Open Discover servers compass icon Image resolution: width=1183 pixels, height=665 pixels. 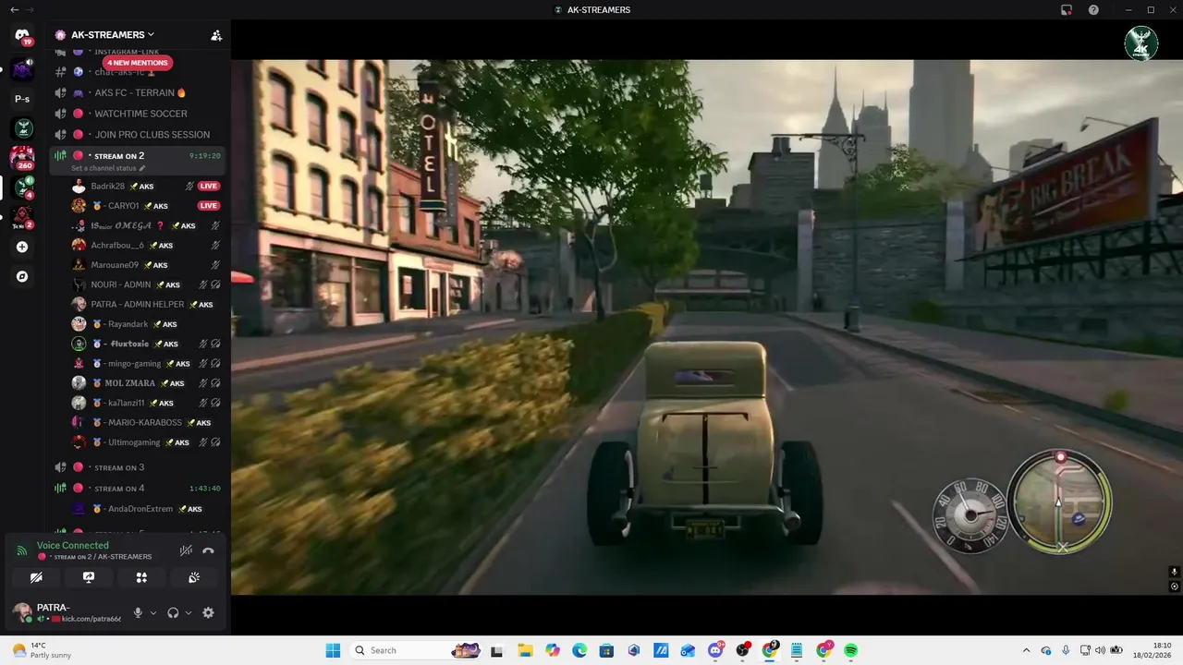coord(22,276)
